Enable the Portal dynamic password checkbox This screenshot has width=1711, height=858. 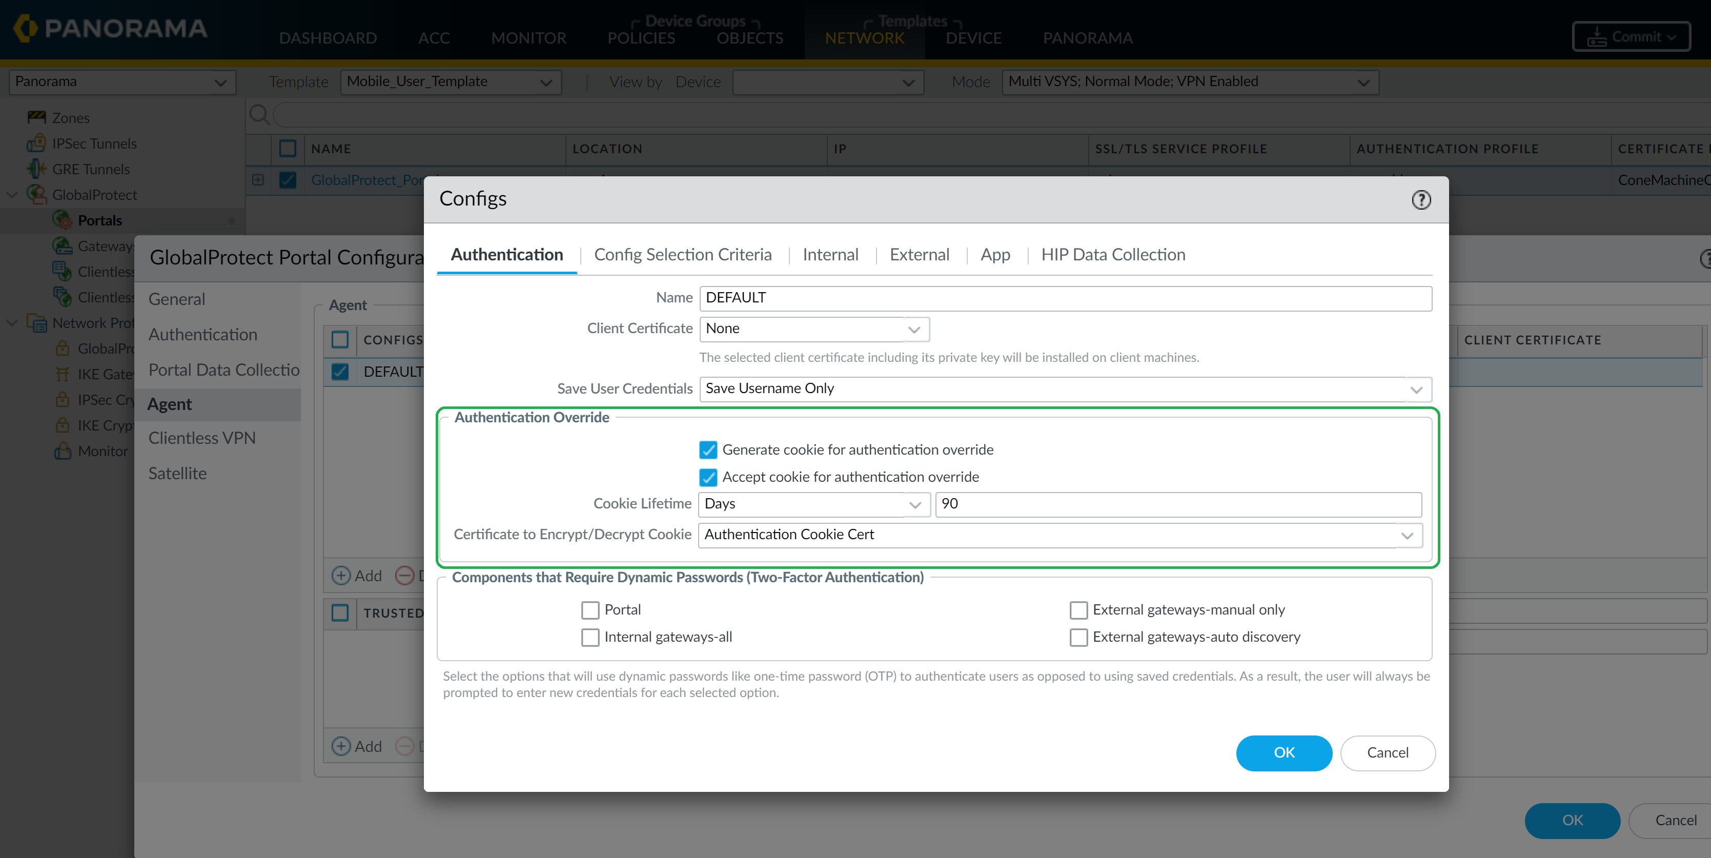[590, 609]
